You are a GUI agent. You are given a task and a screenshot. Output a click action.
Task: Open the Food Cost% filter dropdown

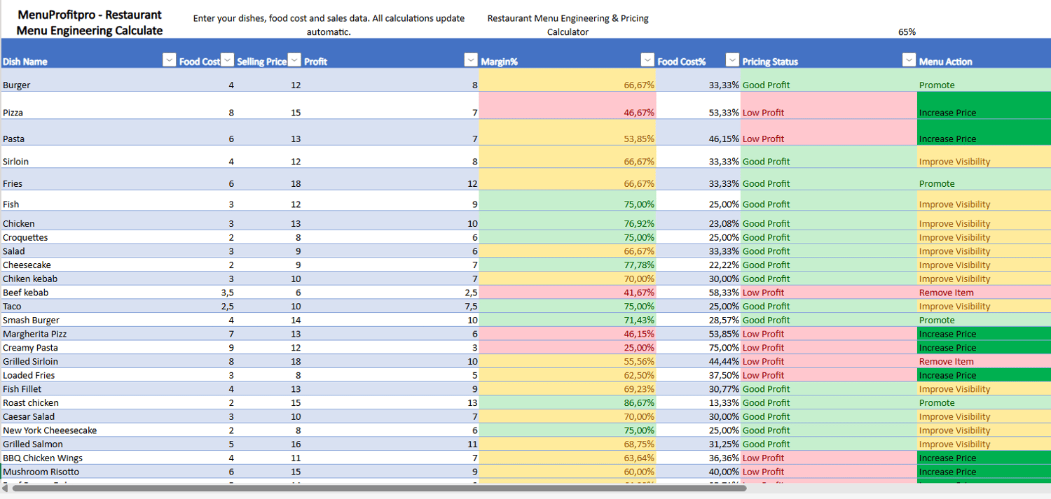tap(732, 60)
